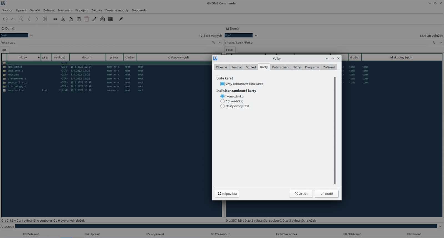Switch to the Vzhled tab
Screen dimensions: 444x238
coord(251,67)
